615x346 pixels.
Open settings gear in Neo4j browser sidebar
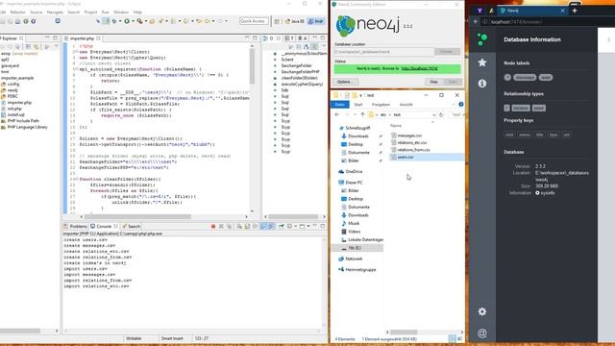click(x=482, y=311)
